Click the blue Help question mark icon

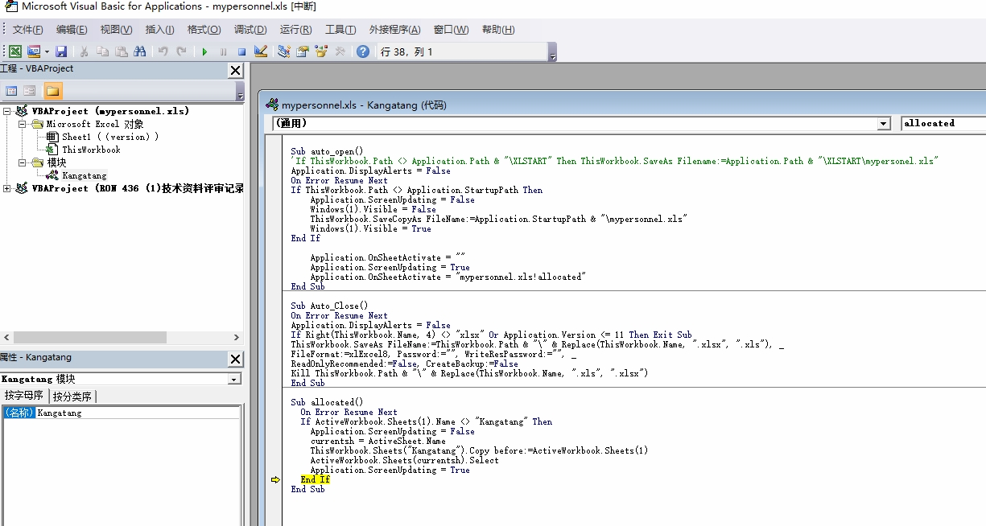click(363, 51)
